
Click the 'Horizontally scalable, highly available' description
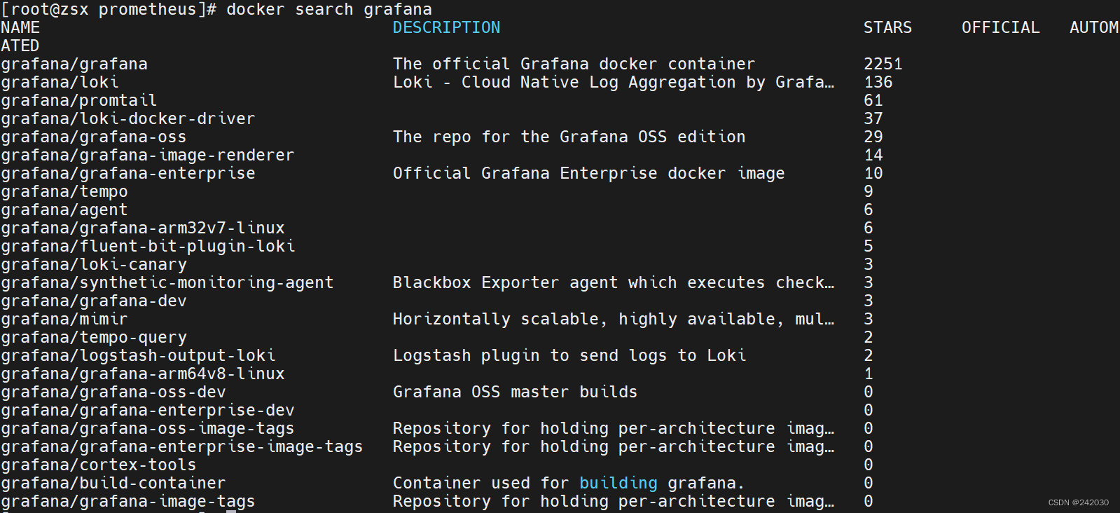614,320
